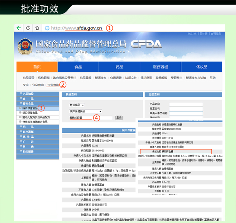236x223 pixels.
Task: Go to browser home icon
Action: pos(37,28)
